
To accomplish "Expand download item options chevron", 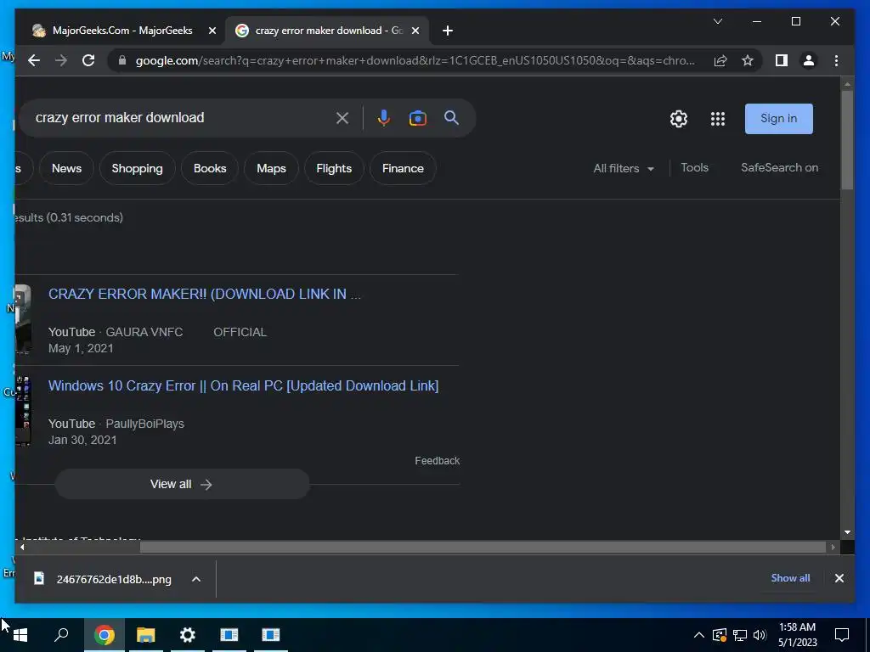I will point(196,579).
